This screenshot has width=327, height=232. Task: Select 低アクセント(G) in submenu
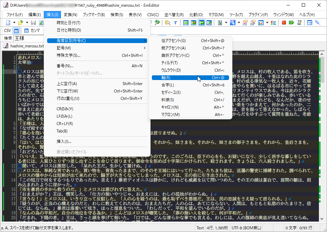[x=190, y=41]
